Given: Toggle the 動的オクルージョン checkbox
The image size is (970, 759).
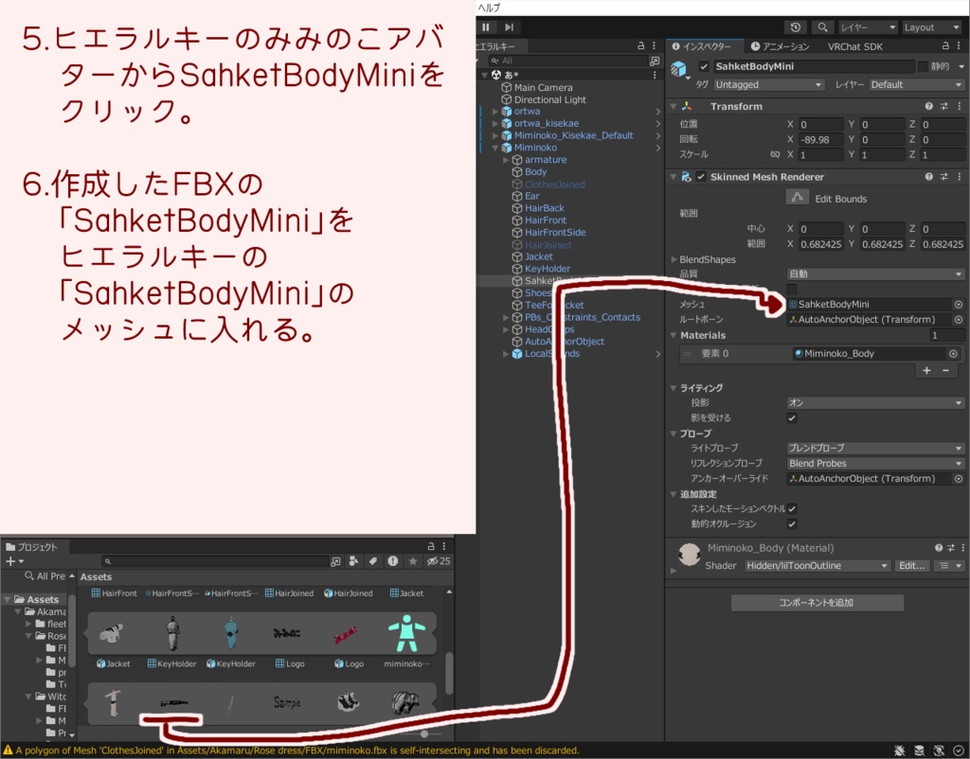Looking at the screenshot, I should pos(792,524).
